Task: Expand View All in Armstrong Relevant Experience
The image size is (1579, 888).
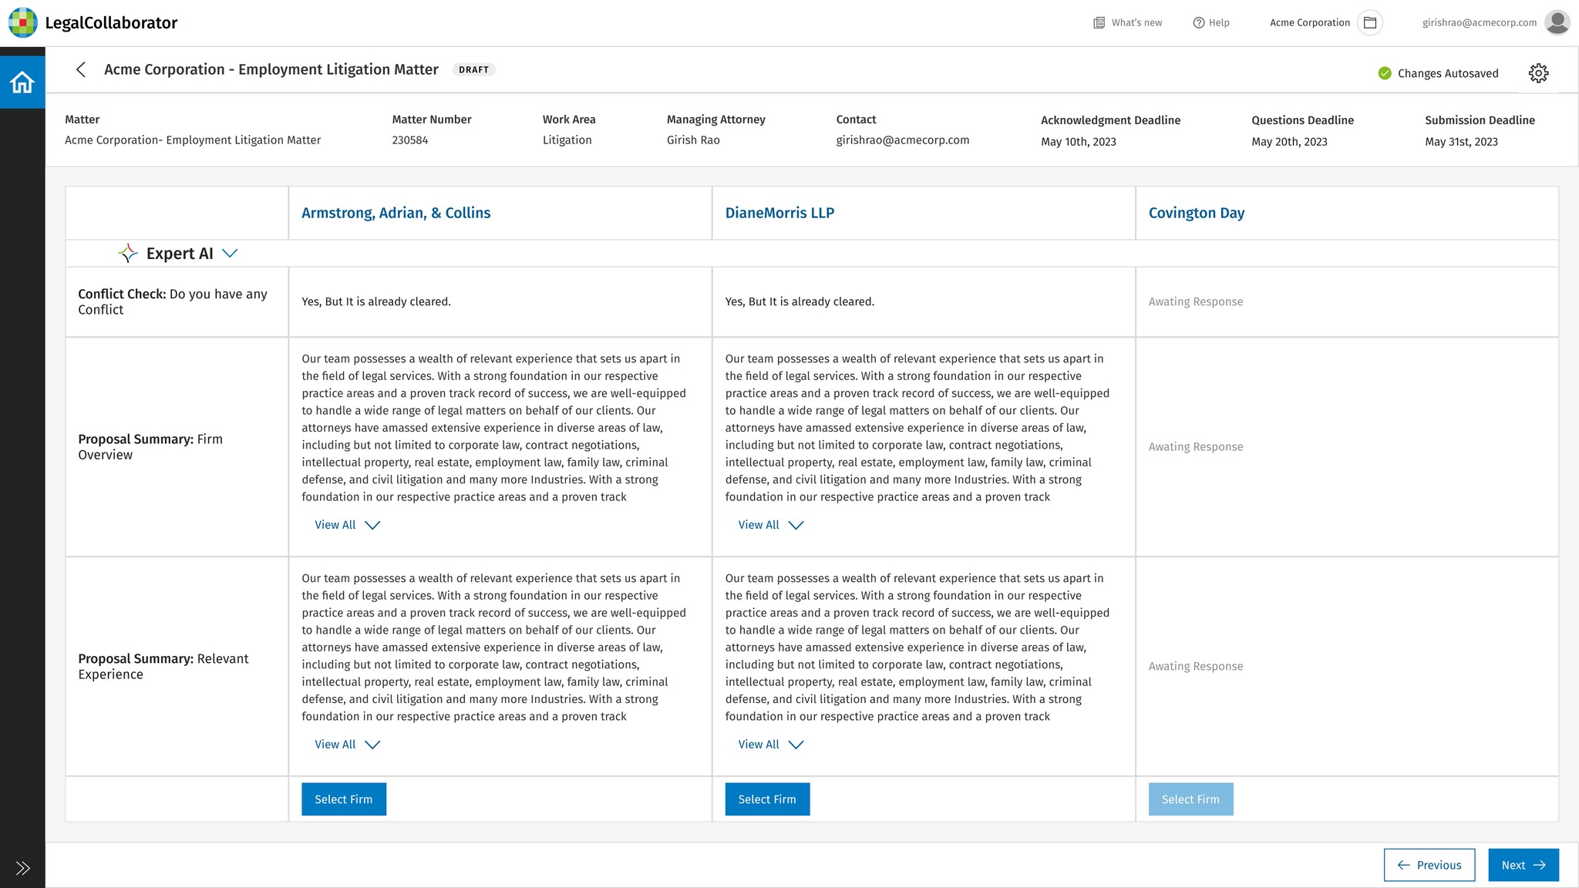Action: point(347,745)
